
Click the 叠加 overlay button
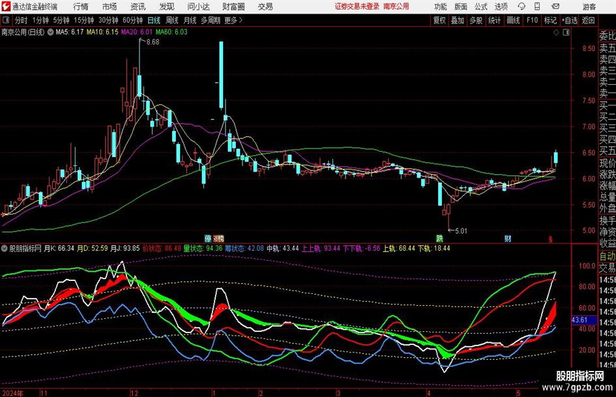click(458, 20)
